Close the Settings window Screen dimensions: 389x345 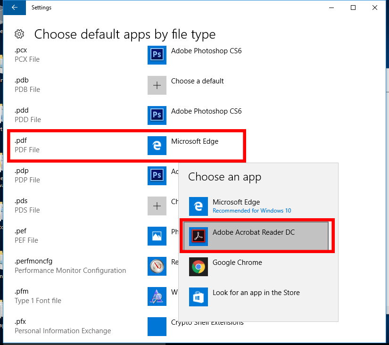click(374, 8)
